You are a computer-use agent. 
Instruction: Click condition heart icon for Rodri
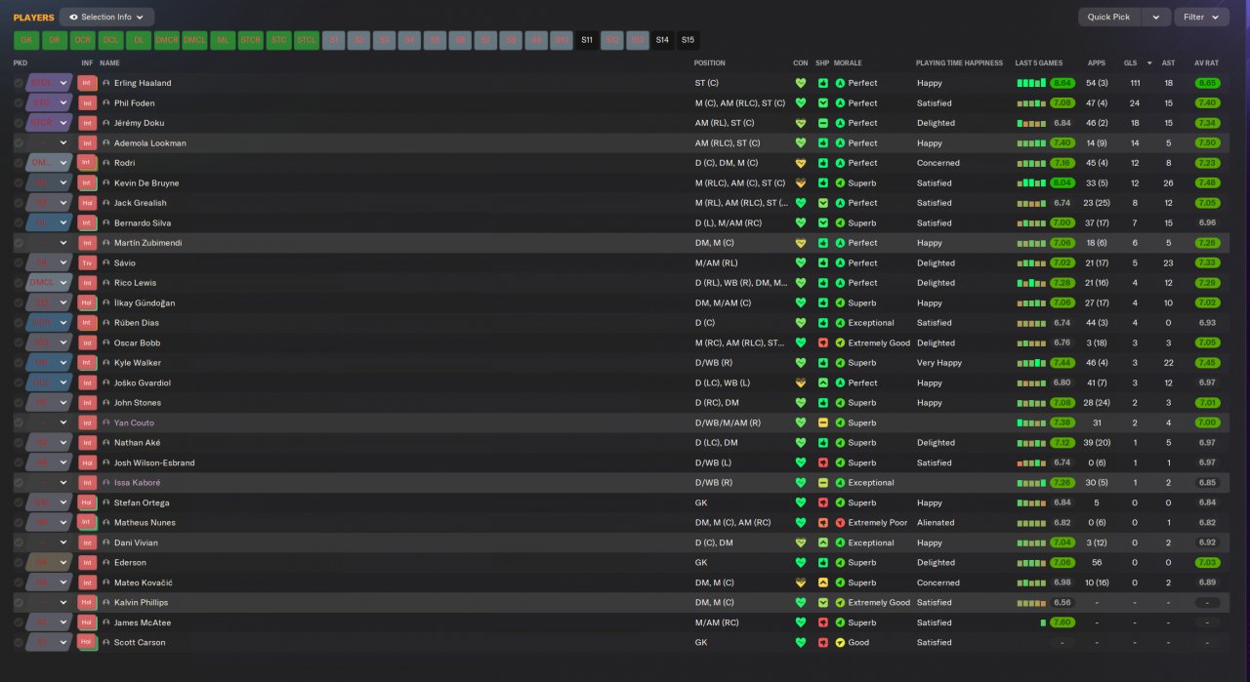pyautogui.click(x=801, y=163)
